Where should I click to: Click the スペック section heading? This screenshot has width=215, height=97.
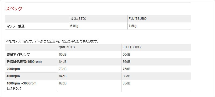[x=14, y=9]
